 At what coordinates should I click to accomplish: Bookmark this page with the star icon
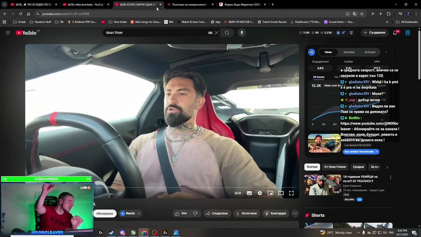click(362, 14)
